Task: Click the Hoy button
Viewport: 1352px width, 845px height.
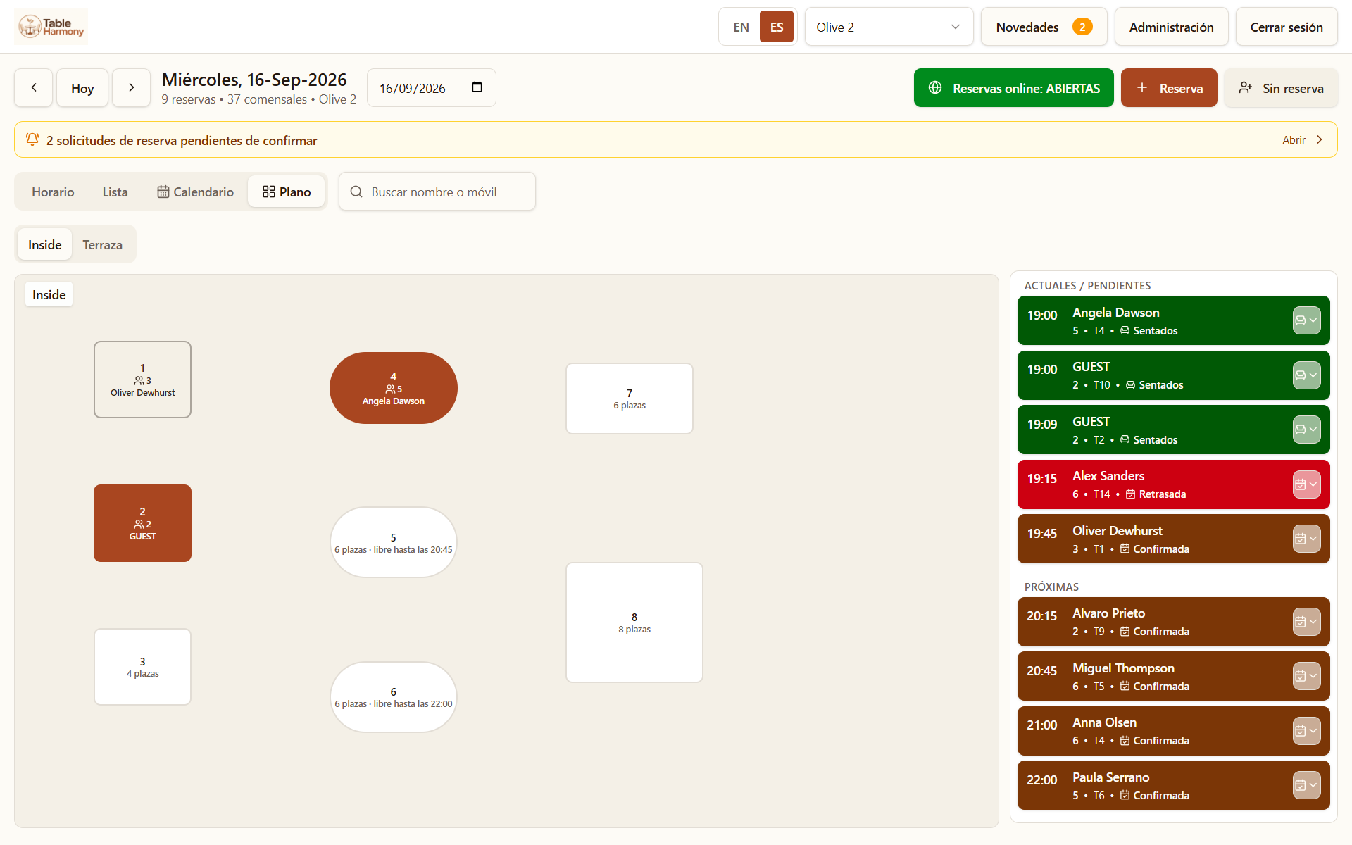Action: 82,88
